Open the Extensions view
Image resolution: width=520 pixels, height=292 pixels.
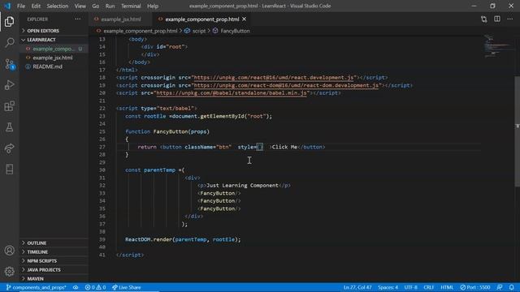point(9,106)
